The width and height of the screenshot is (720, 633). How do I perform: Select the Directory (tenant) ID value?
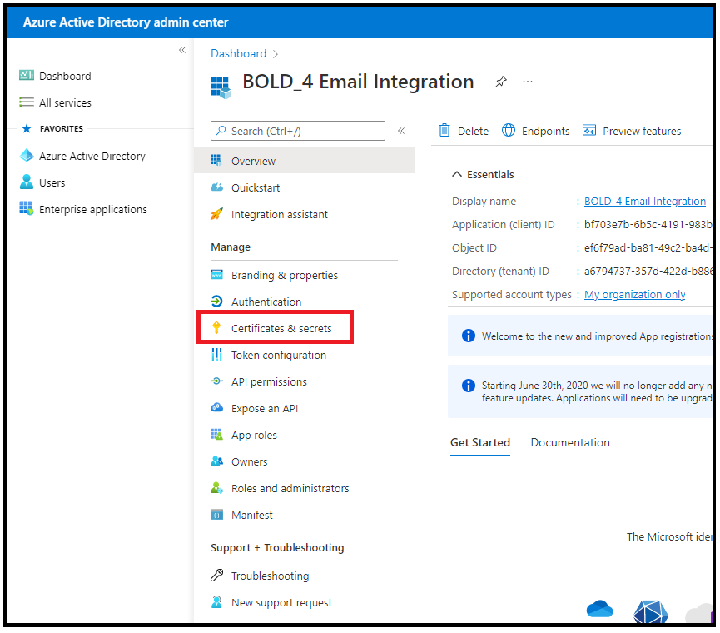(x=648, y=271)
